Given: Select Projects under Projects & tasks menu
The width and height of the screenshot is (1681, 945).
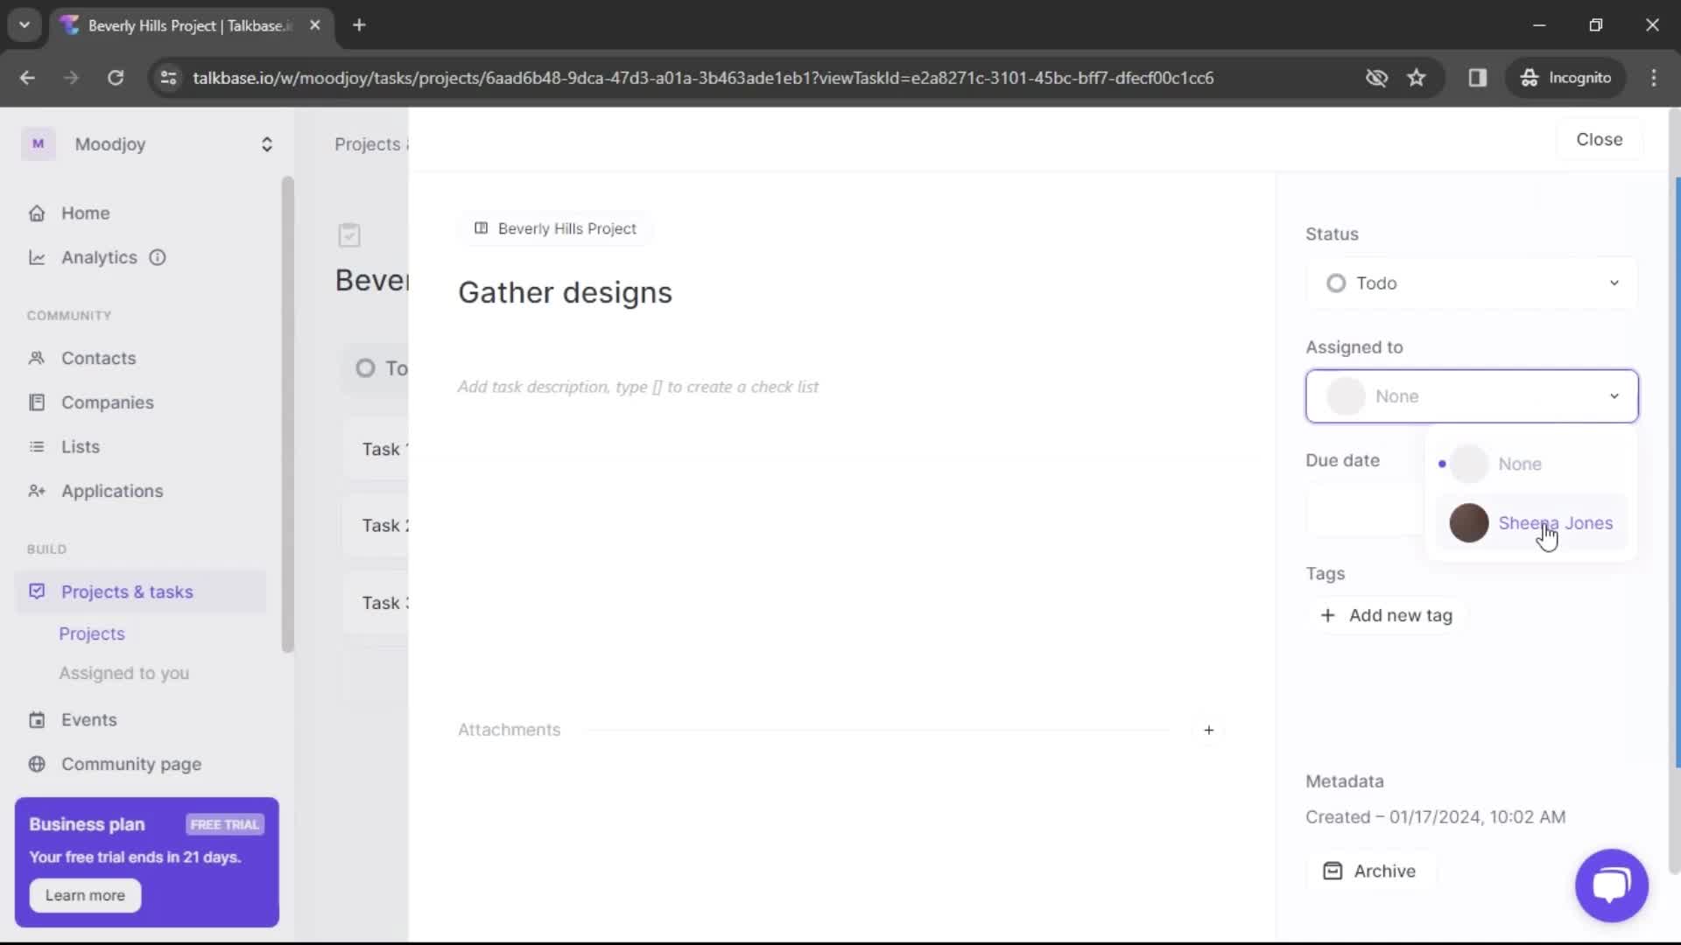Looking at the screenshot, I should pos(91,633).
